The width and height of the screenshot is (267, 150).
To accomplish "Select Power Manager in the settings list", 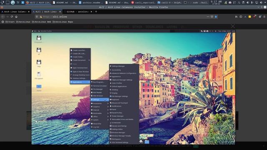I will click(124, 116).
